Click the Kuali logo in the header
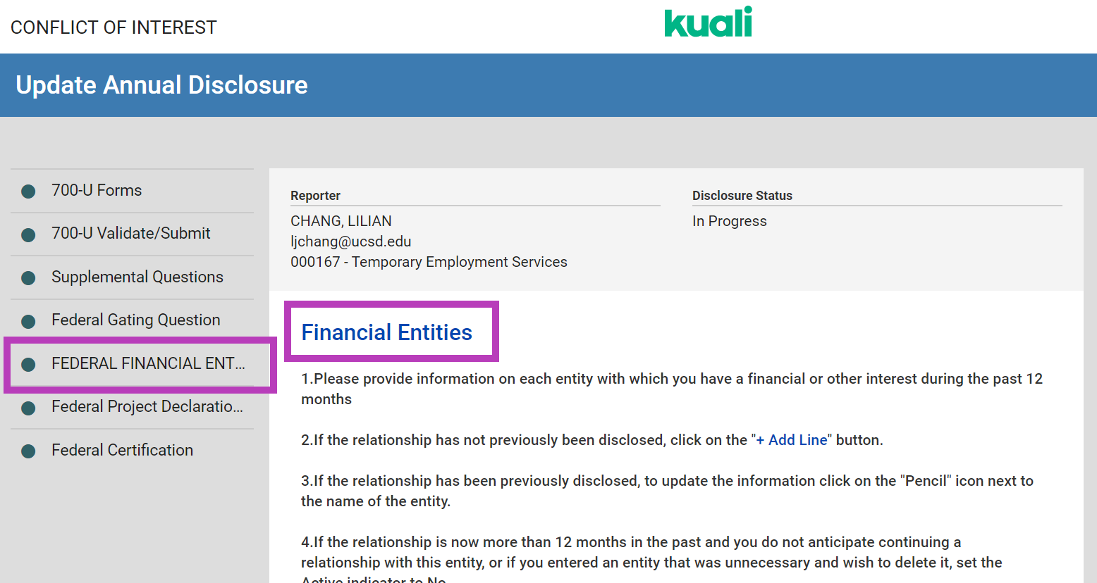Viewport: 1097px width, 583px height. point(707,22)
